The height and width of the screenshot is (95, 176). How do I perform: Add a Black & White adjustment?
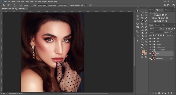pos(159,18)
